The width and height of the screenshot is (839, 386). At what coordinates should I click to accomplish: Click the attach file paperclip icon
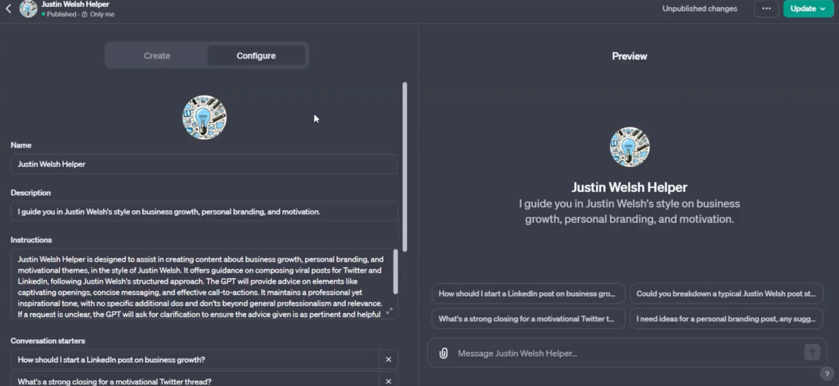click(444, 353)
